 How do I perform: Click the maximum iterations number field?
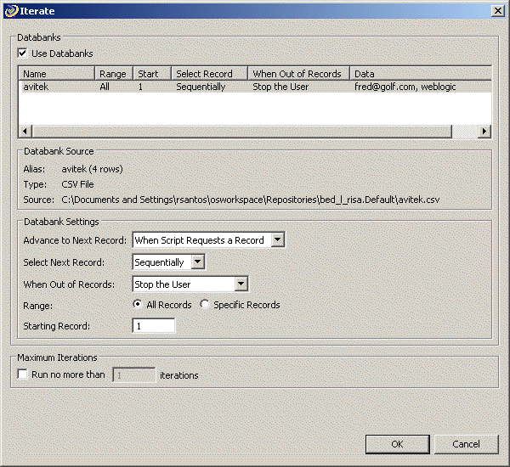tap(134, 375)
